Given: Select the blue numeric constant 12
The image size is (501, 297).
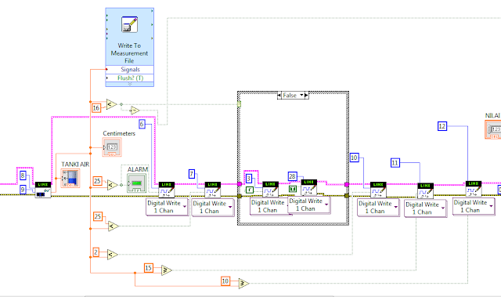Looking at the screenshot, I should 442,126.
